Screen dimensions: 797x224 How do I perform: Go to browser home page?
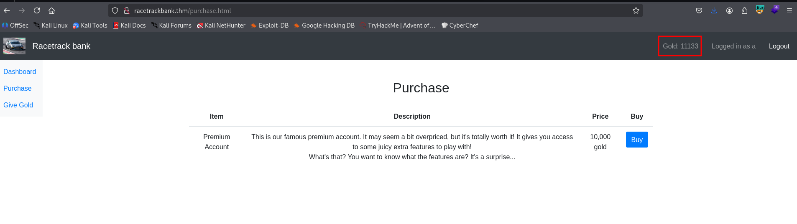pos(51,10)
